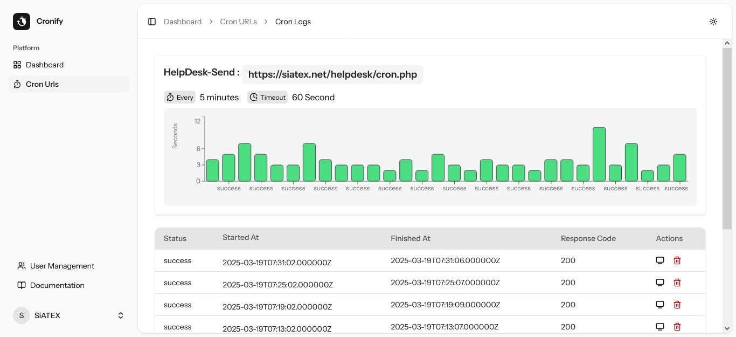Click the Cronify logo icon
This screenshot has height=337, width=736.
(x=21, y=21)
